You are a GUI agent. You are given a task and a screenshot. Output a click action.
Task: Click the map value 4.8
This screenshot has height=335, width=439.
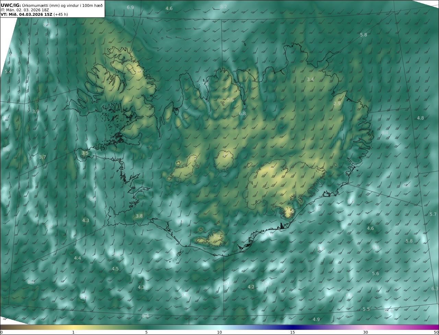click(420, 118)
